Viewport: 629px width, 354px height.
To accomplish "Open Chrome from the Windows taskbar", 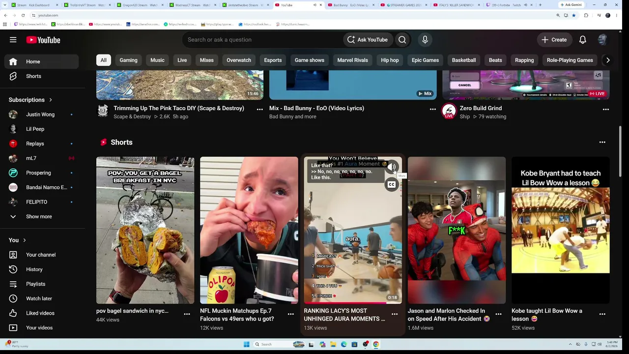I will click(376, 344).
